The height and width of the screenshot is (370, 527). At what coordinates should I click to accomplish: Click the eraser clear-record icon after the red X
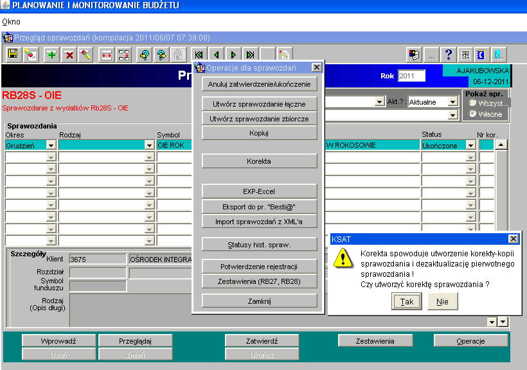click(85, 55)
